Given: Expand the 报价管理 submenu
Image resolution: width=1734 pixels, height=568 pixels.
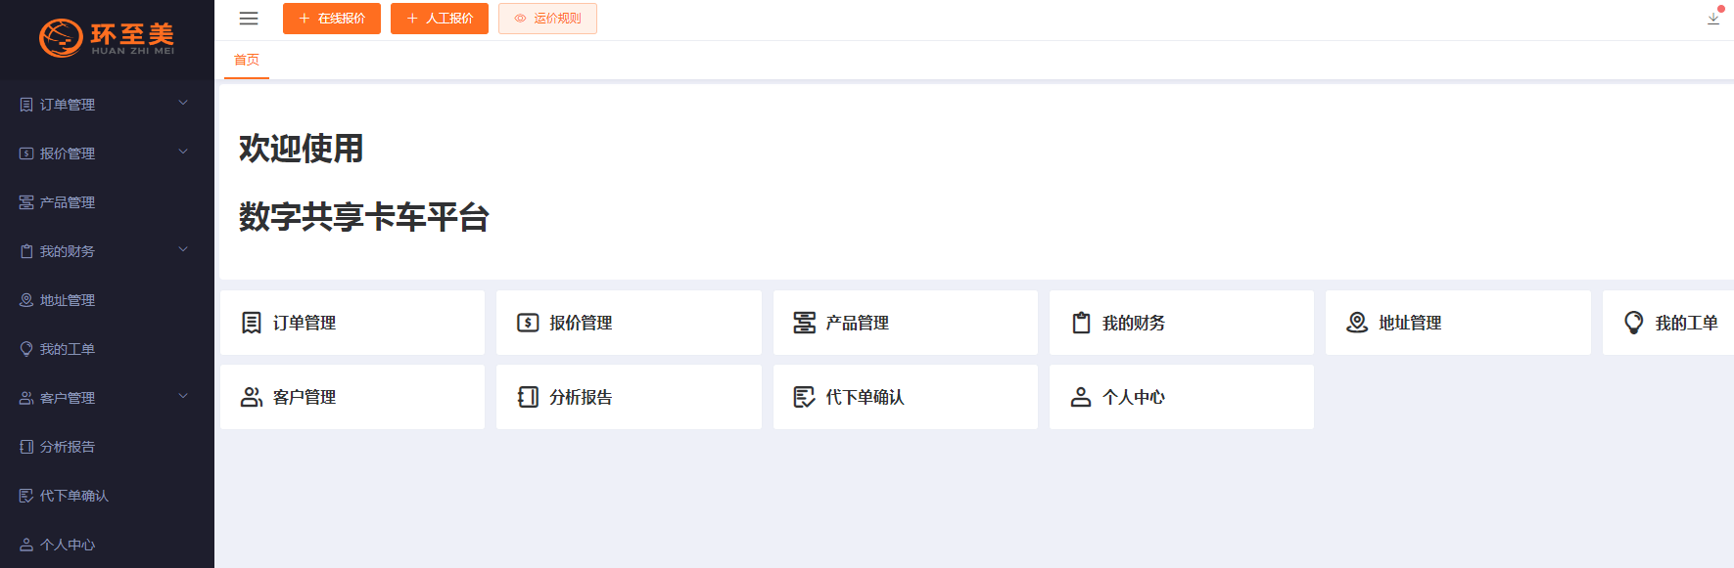Looking at the screenshot, I should [182, 153].
